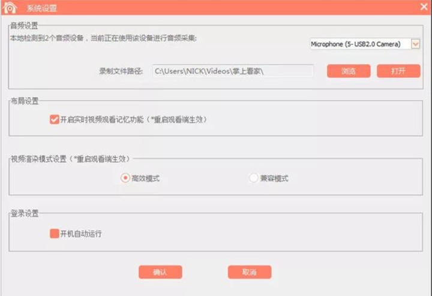432x296 pixels.
Task: Click the 布局设置 section label
Action: 25,101
